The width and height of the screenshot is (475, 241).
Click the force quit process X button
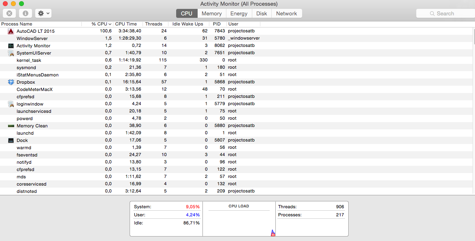tap(9, 13)
